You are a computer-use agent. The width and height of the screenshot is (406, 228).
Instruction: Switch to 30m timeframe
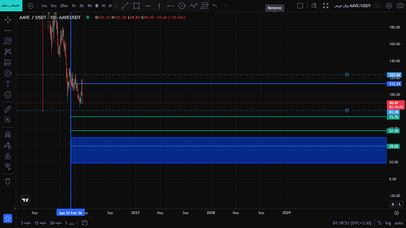pyautogui.click(x=64, y=6)
